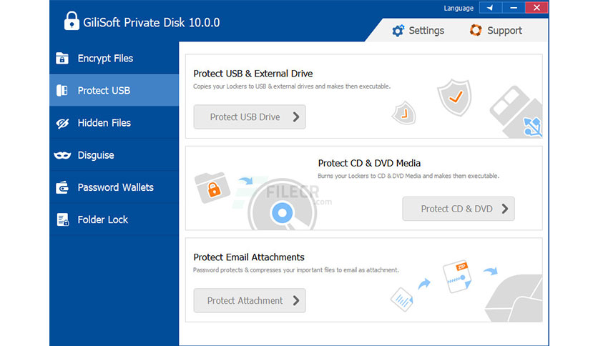Open the Encrypt Files section
Screen dimensions: 598x346
tap(114, 59)
